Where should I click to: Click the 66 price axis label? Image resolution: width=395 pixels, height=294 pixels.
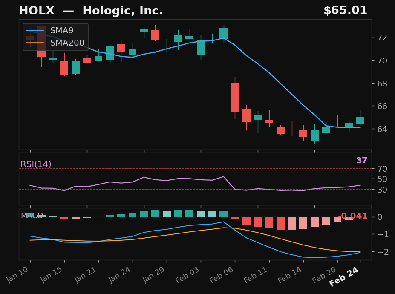click(382, 106)
